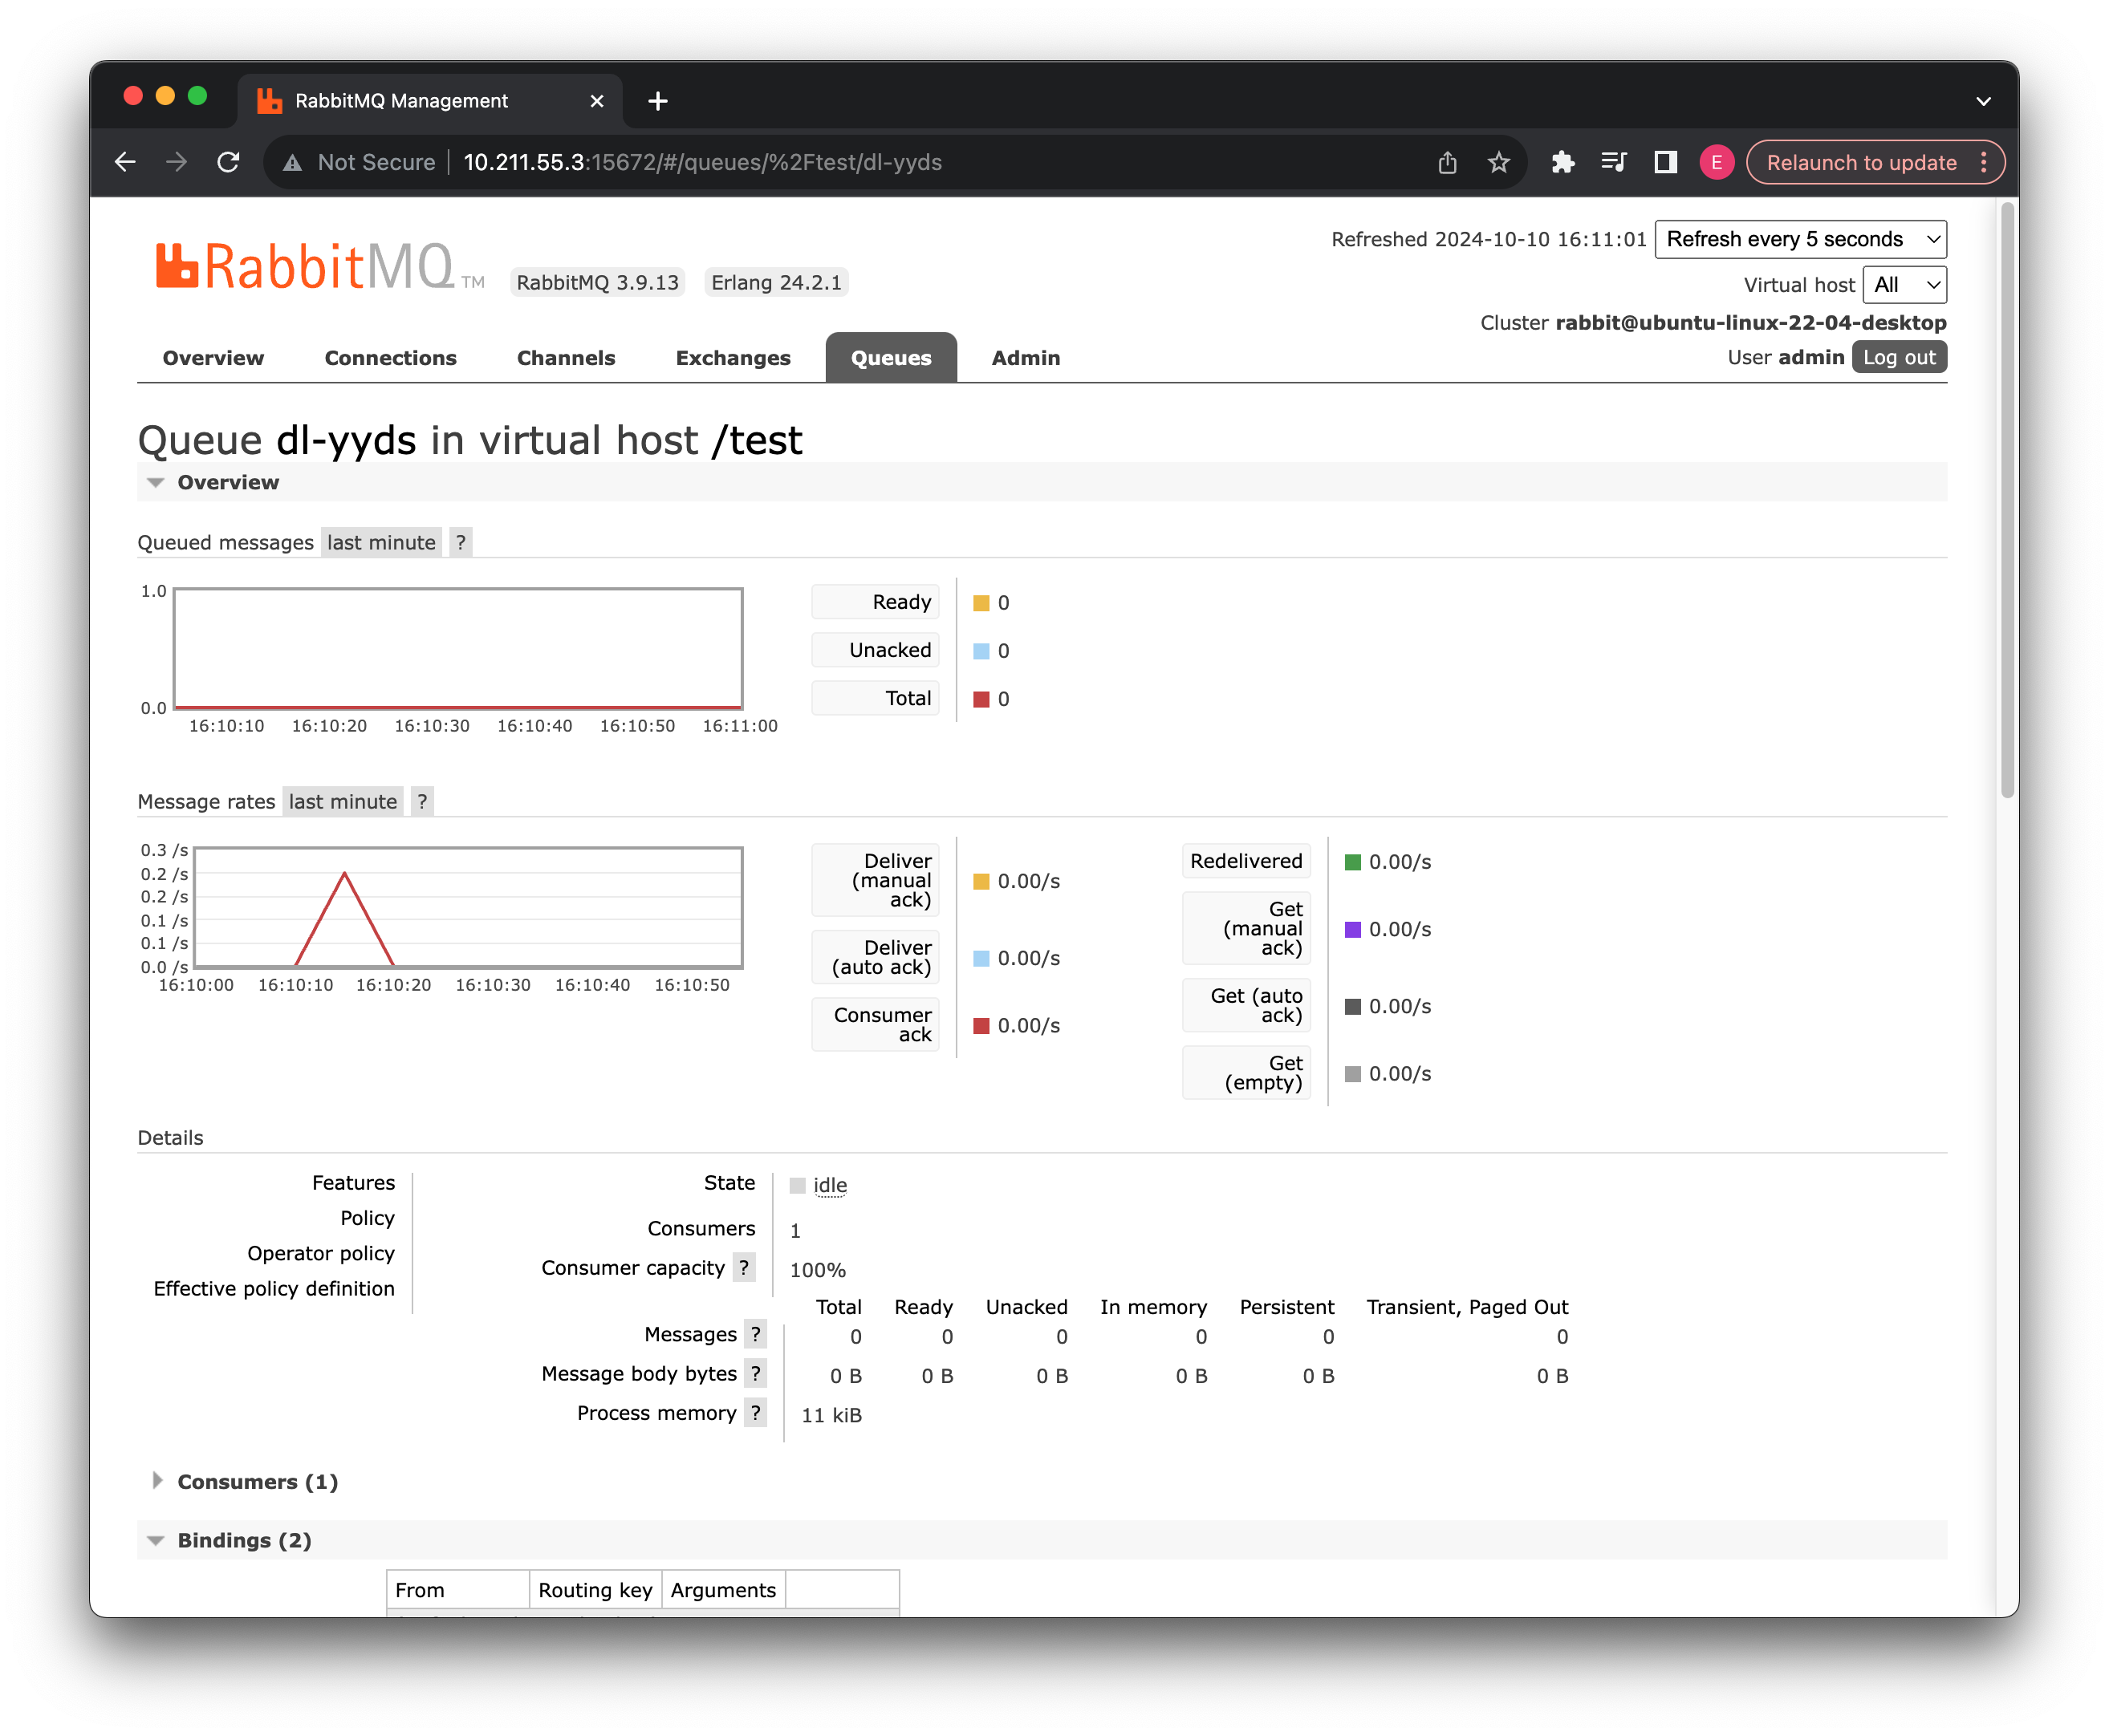2109x1736 pixels.
Task: Switch to the Exchanges tab
Action: click(733, 358)
